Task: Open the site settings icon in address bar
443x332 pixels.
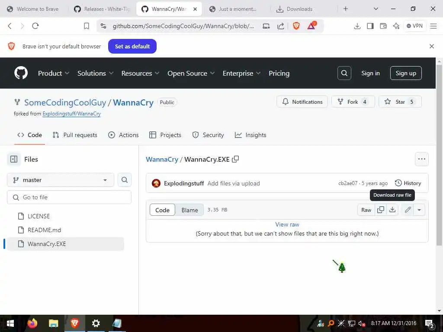Action: tap(104, 26)
